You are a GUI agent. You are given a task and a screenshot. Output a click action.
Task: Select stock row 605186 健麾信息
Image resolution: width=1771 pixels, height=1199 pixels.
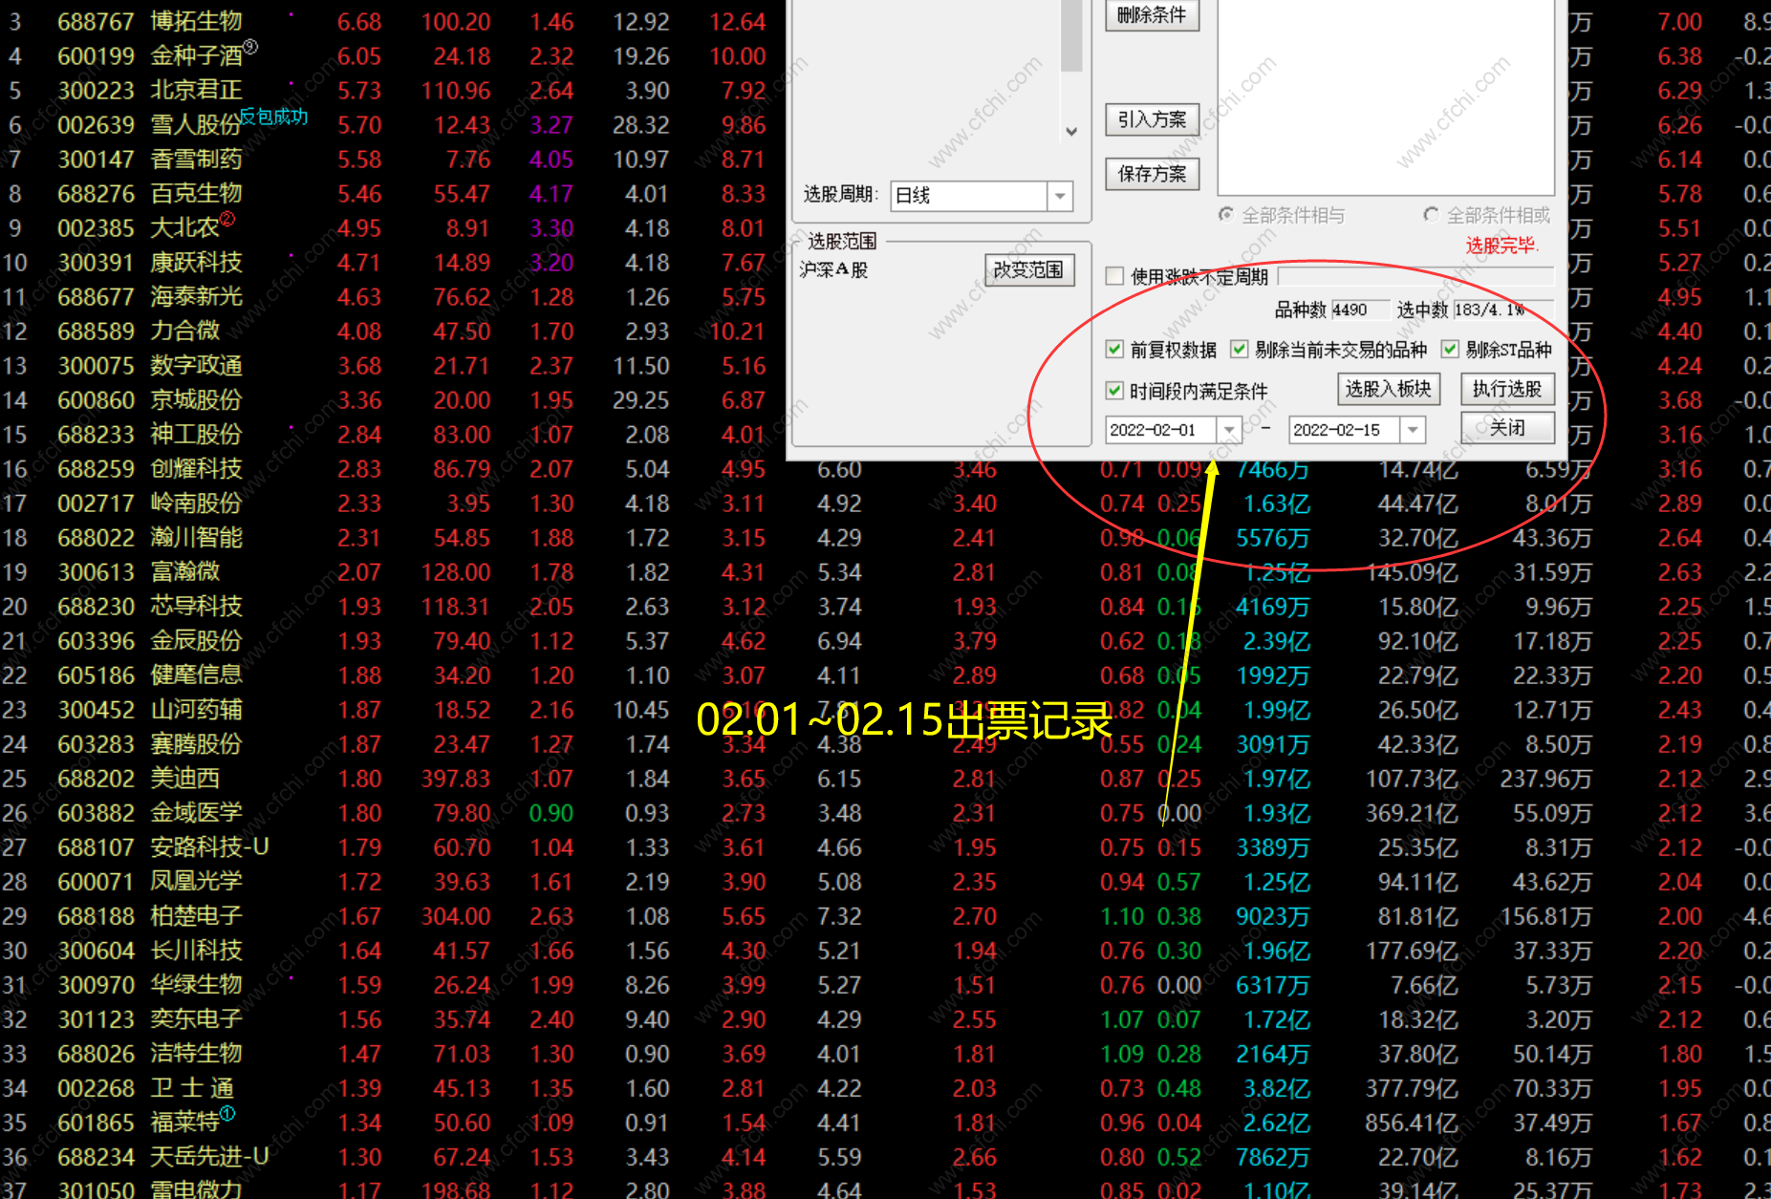(x=149, y=674)
